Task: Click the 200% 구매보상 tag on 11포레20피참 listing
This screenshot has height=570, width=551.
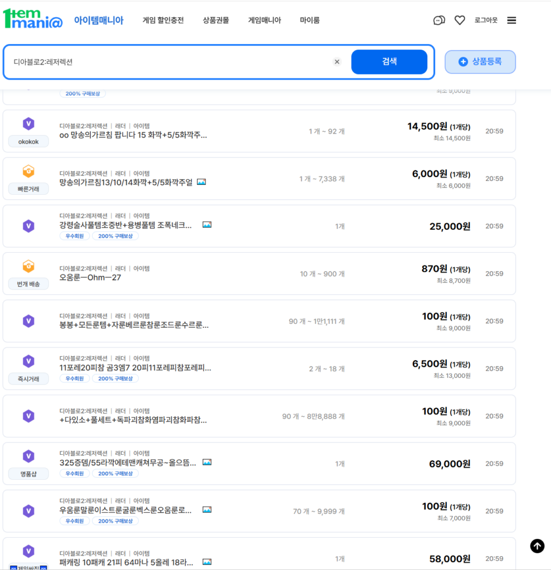Action: [115, 379]
